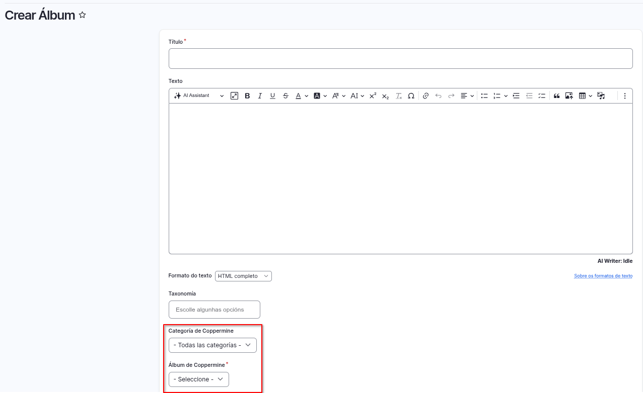Image resolution: width=643 pixels, height=393 pixels.
Task: Click the underline toolbar icon
Action: tap(272, 96)
